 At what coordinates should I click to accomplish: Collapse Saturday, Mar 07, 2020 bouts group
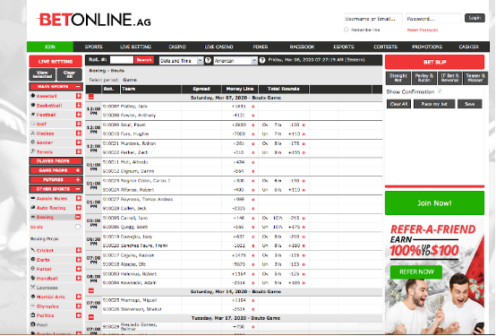click(x=91, y=97)
